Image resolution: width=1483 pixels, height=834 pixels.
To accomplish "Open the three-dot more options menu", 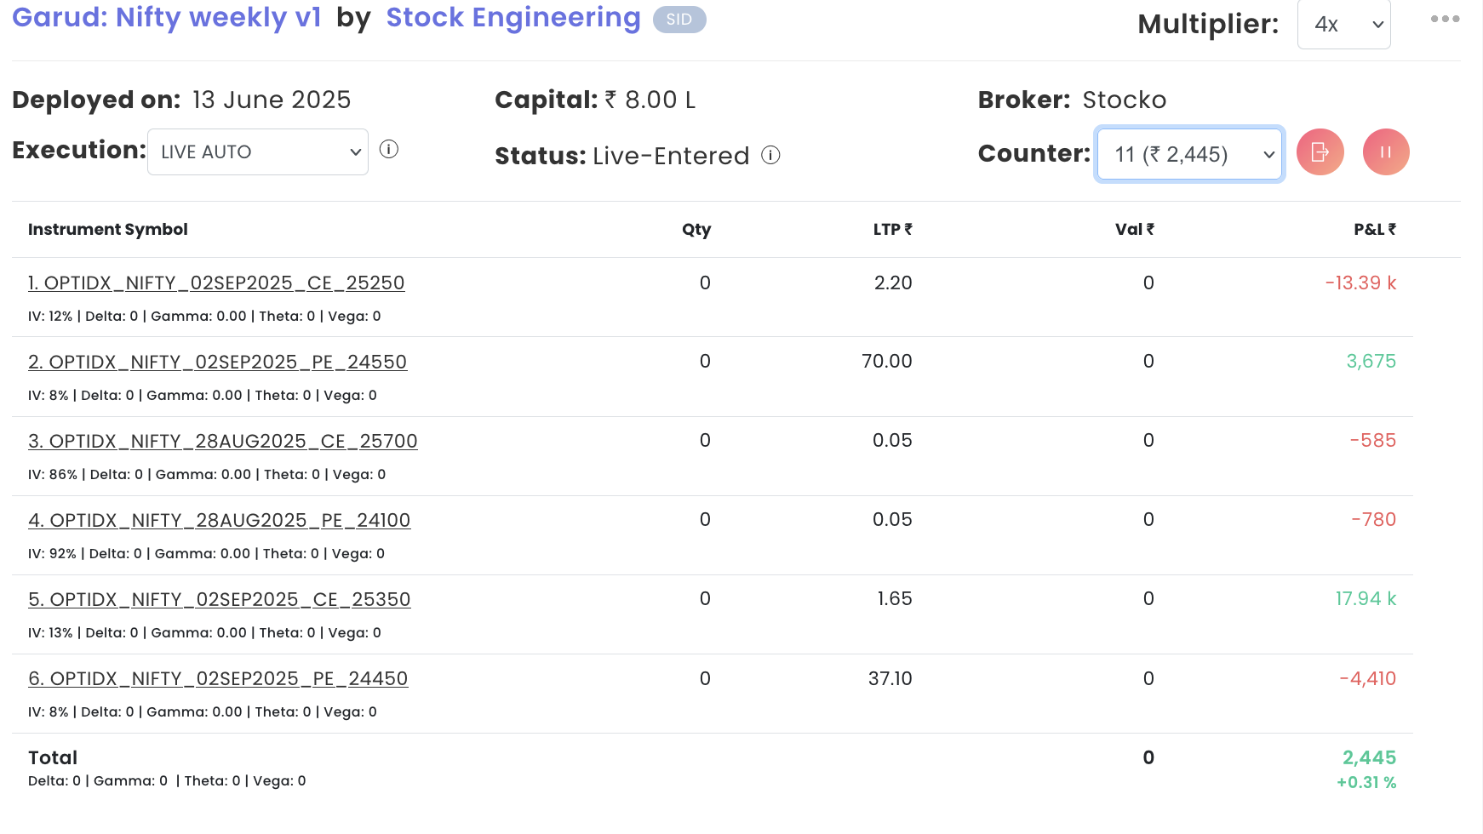I will pos(1445,19).
